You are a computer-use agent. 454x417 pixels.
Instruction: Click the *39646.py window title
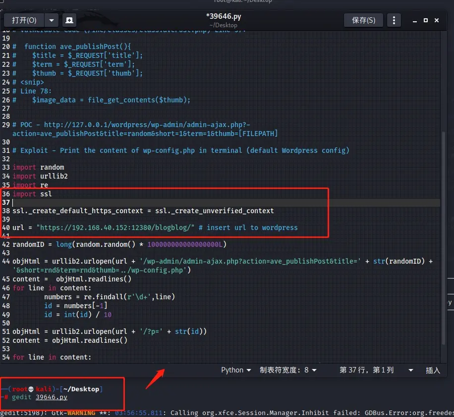pyautogui.click(x=223, y=16)
